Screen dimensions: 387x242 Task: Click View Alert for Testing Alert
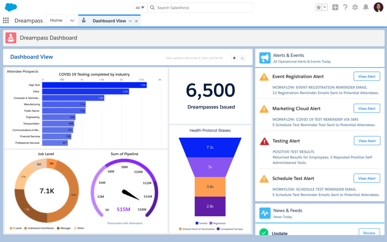click(x=367, y=141)
